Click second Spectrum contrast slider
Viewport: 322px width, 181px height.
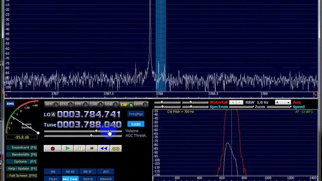click(x=195, y=107)
